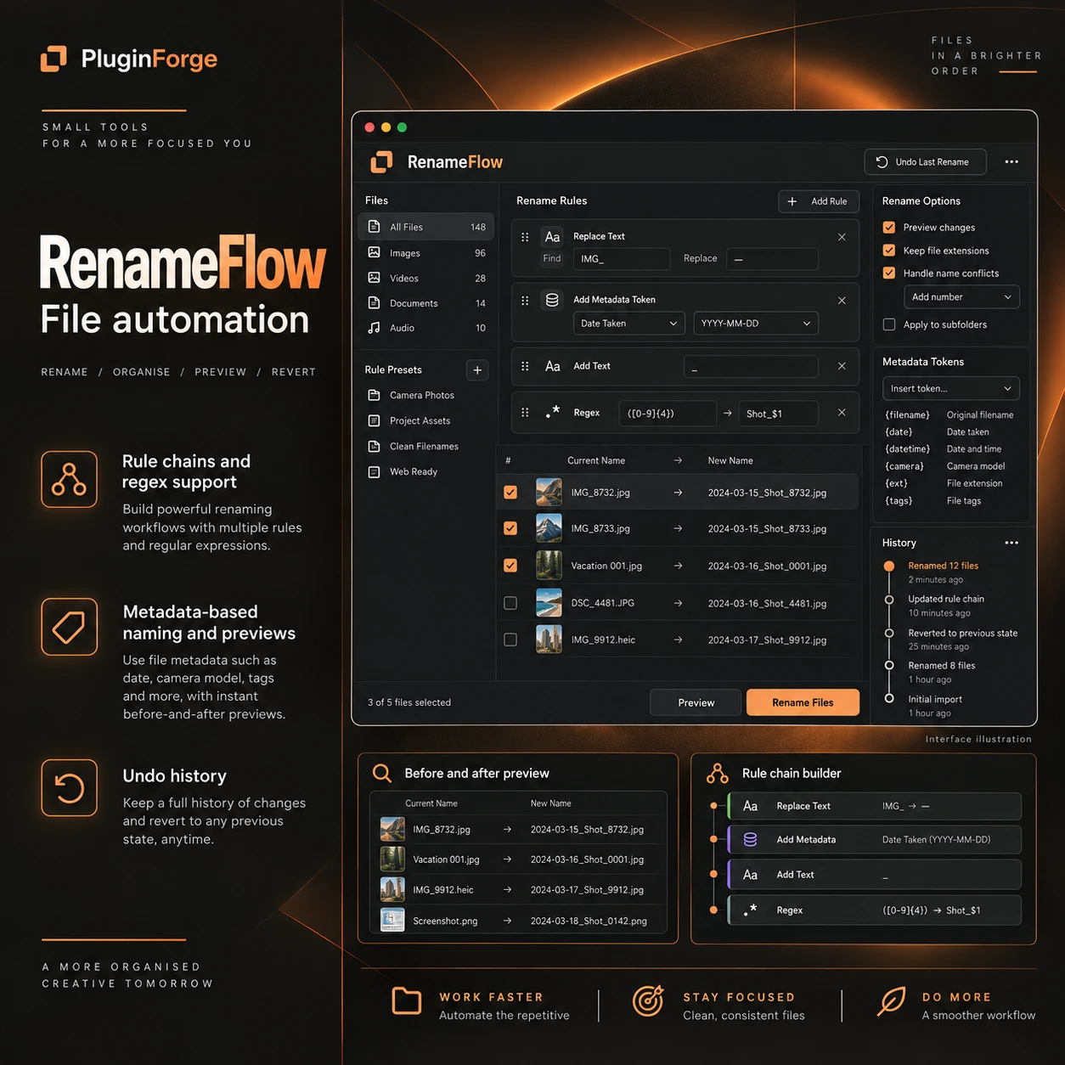Click the Replace text input field
1065x1065 pixels.
coord(772,259)
